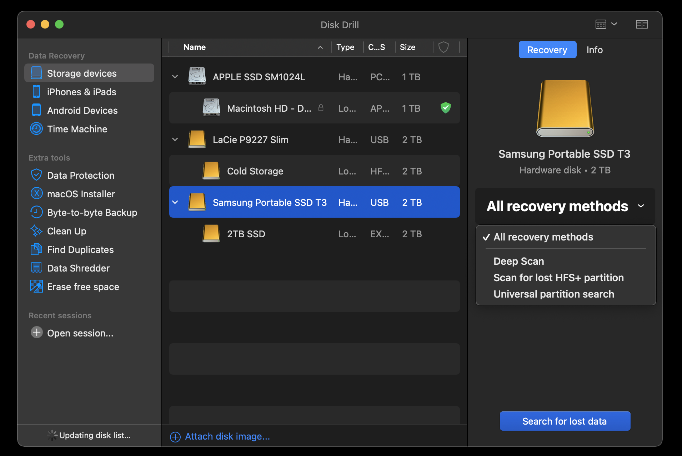Click the Cold Storage volume icon
This screenshot has height=456, width=682.
[x=211, y=171]
